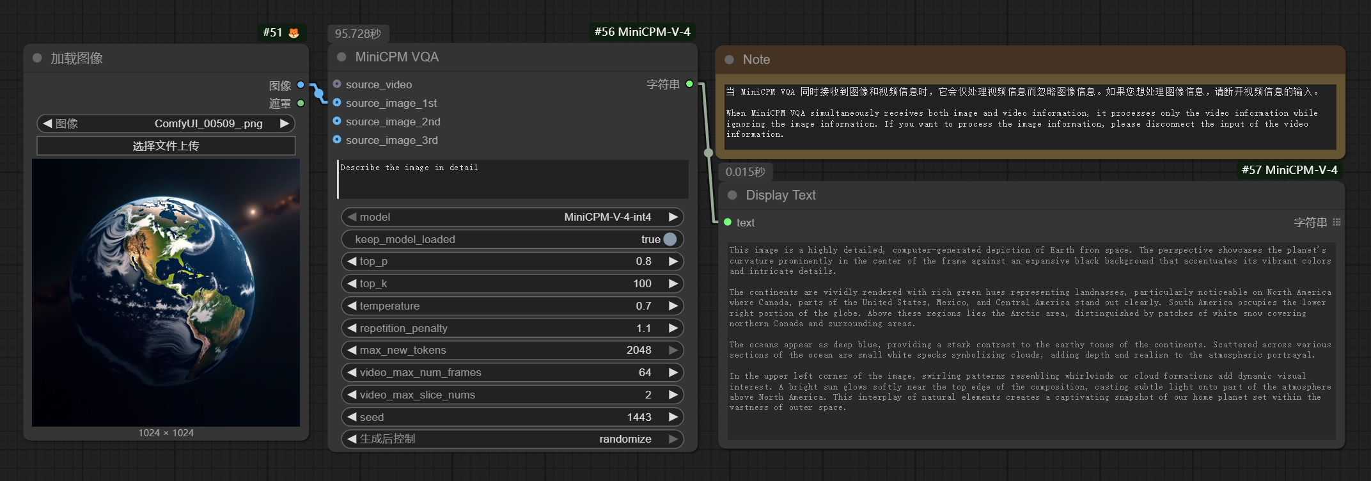
Task: Select previous image with left arrow
Action: click(x=47, y=123)
